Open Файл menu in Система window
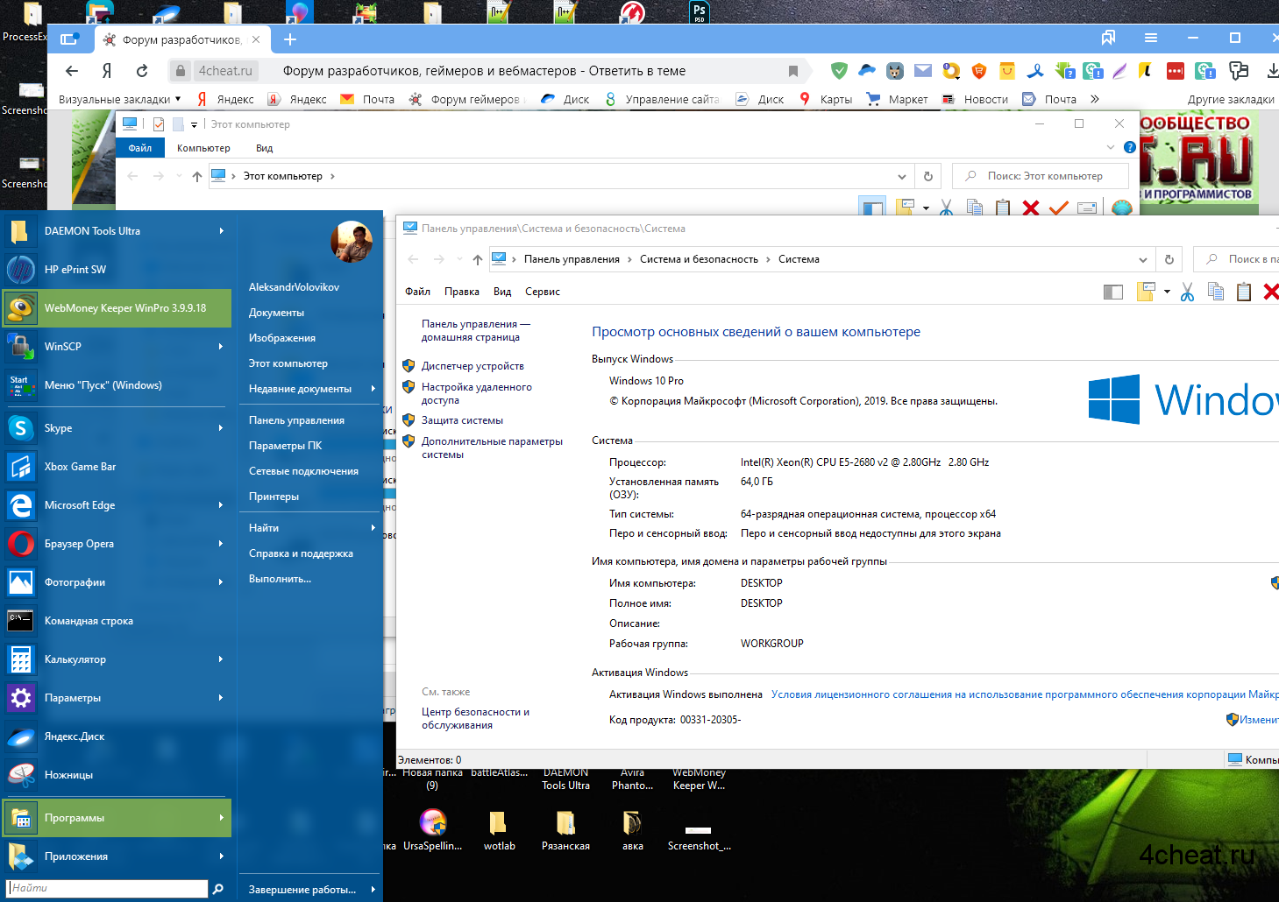1279x902 pixels. (x=417, y=292)
